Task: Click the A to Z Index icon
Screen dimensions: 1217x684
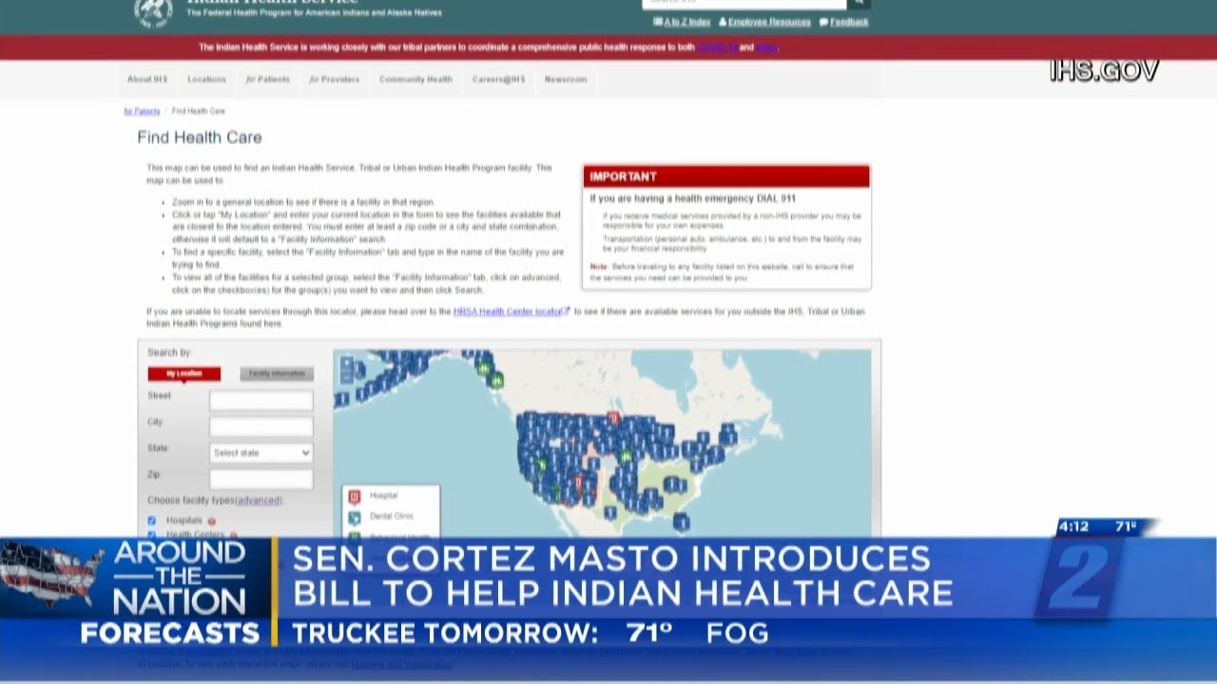Action: pyautogui.click(x=658, y=22)
